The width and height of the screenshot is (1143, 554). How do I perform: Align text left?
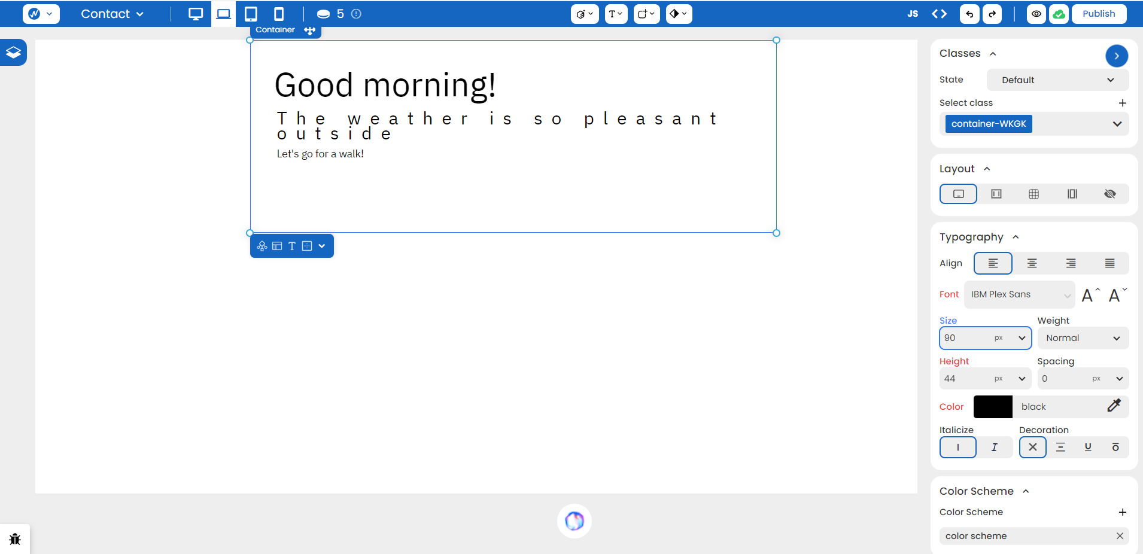tap(993, 263)
